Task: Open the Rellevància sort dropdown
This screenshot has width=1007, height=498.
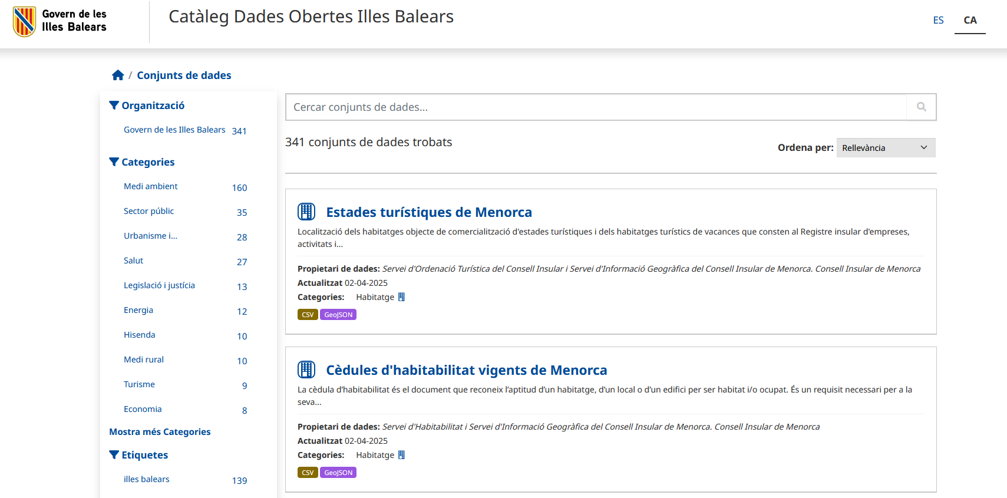Action: (x=885, y=148)
